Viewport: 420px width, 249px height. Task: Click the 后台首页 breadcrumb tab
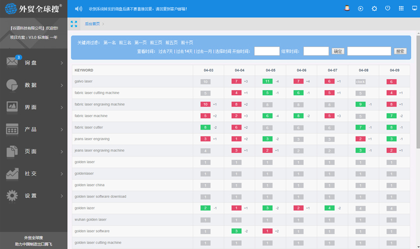[92, 24]
